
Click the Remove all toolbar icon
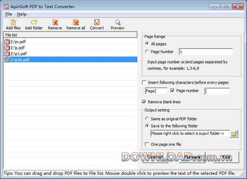(76, 22)
